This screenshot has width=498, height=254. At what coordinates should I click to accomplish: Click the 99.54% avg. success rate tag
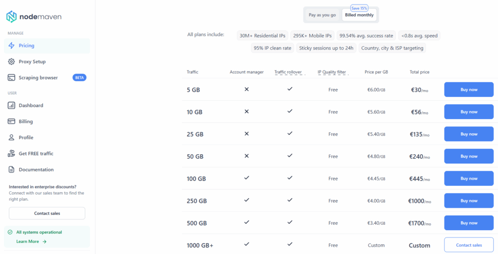[x=367, y=36]
